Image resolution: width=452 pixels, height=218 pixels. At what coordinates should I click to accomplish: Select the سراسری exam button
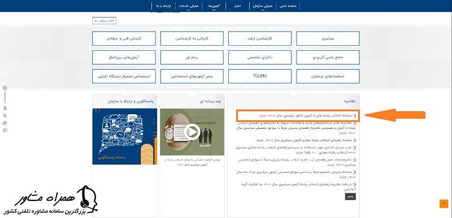pos(328,38)
